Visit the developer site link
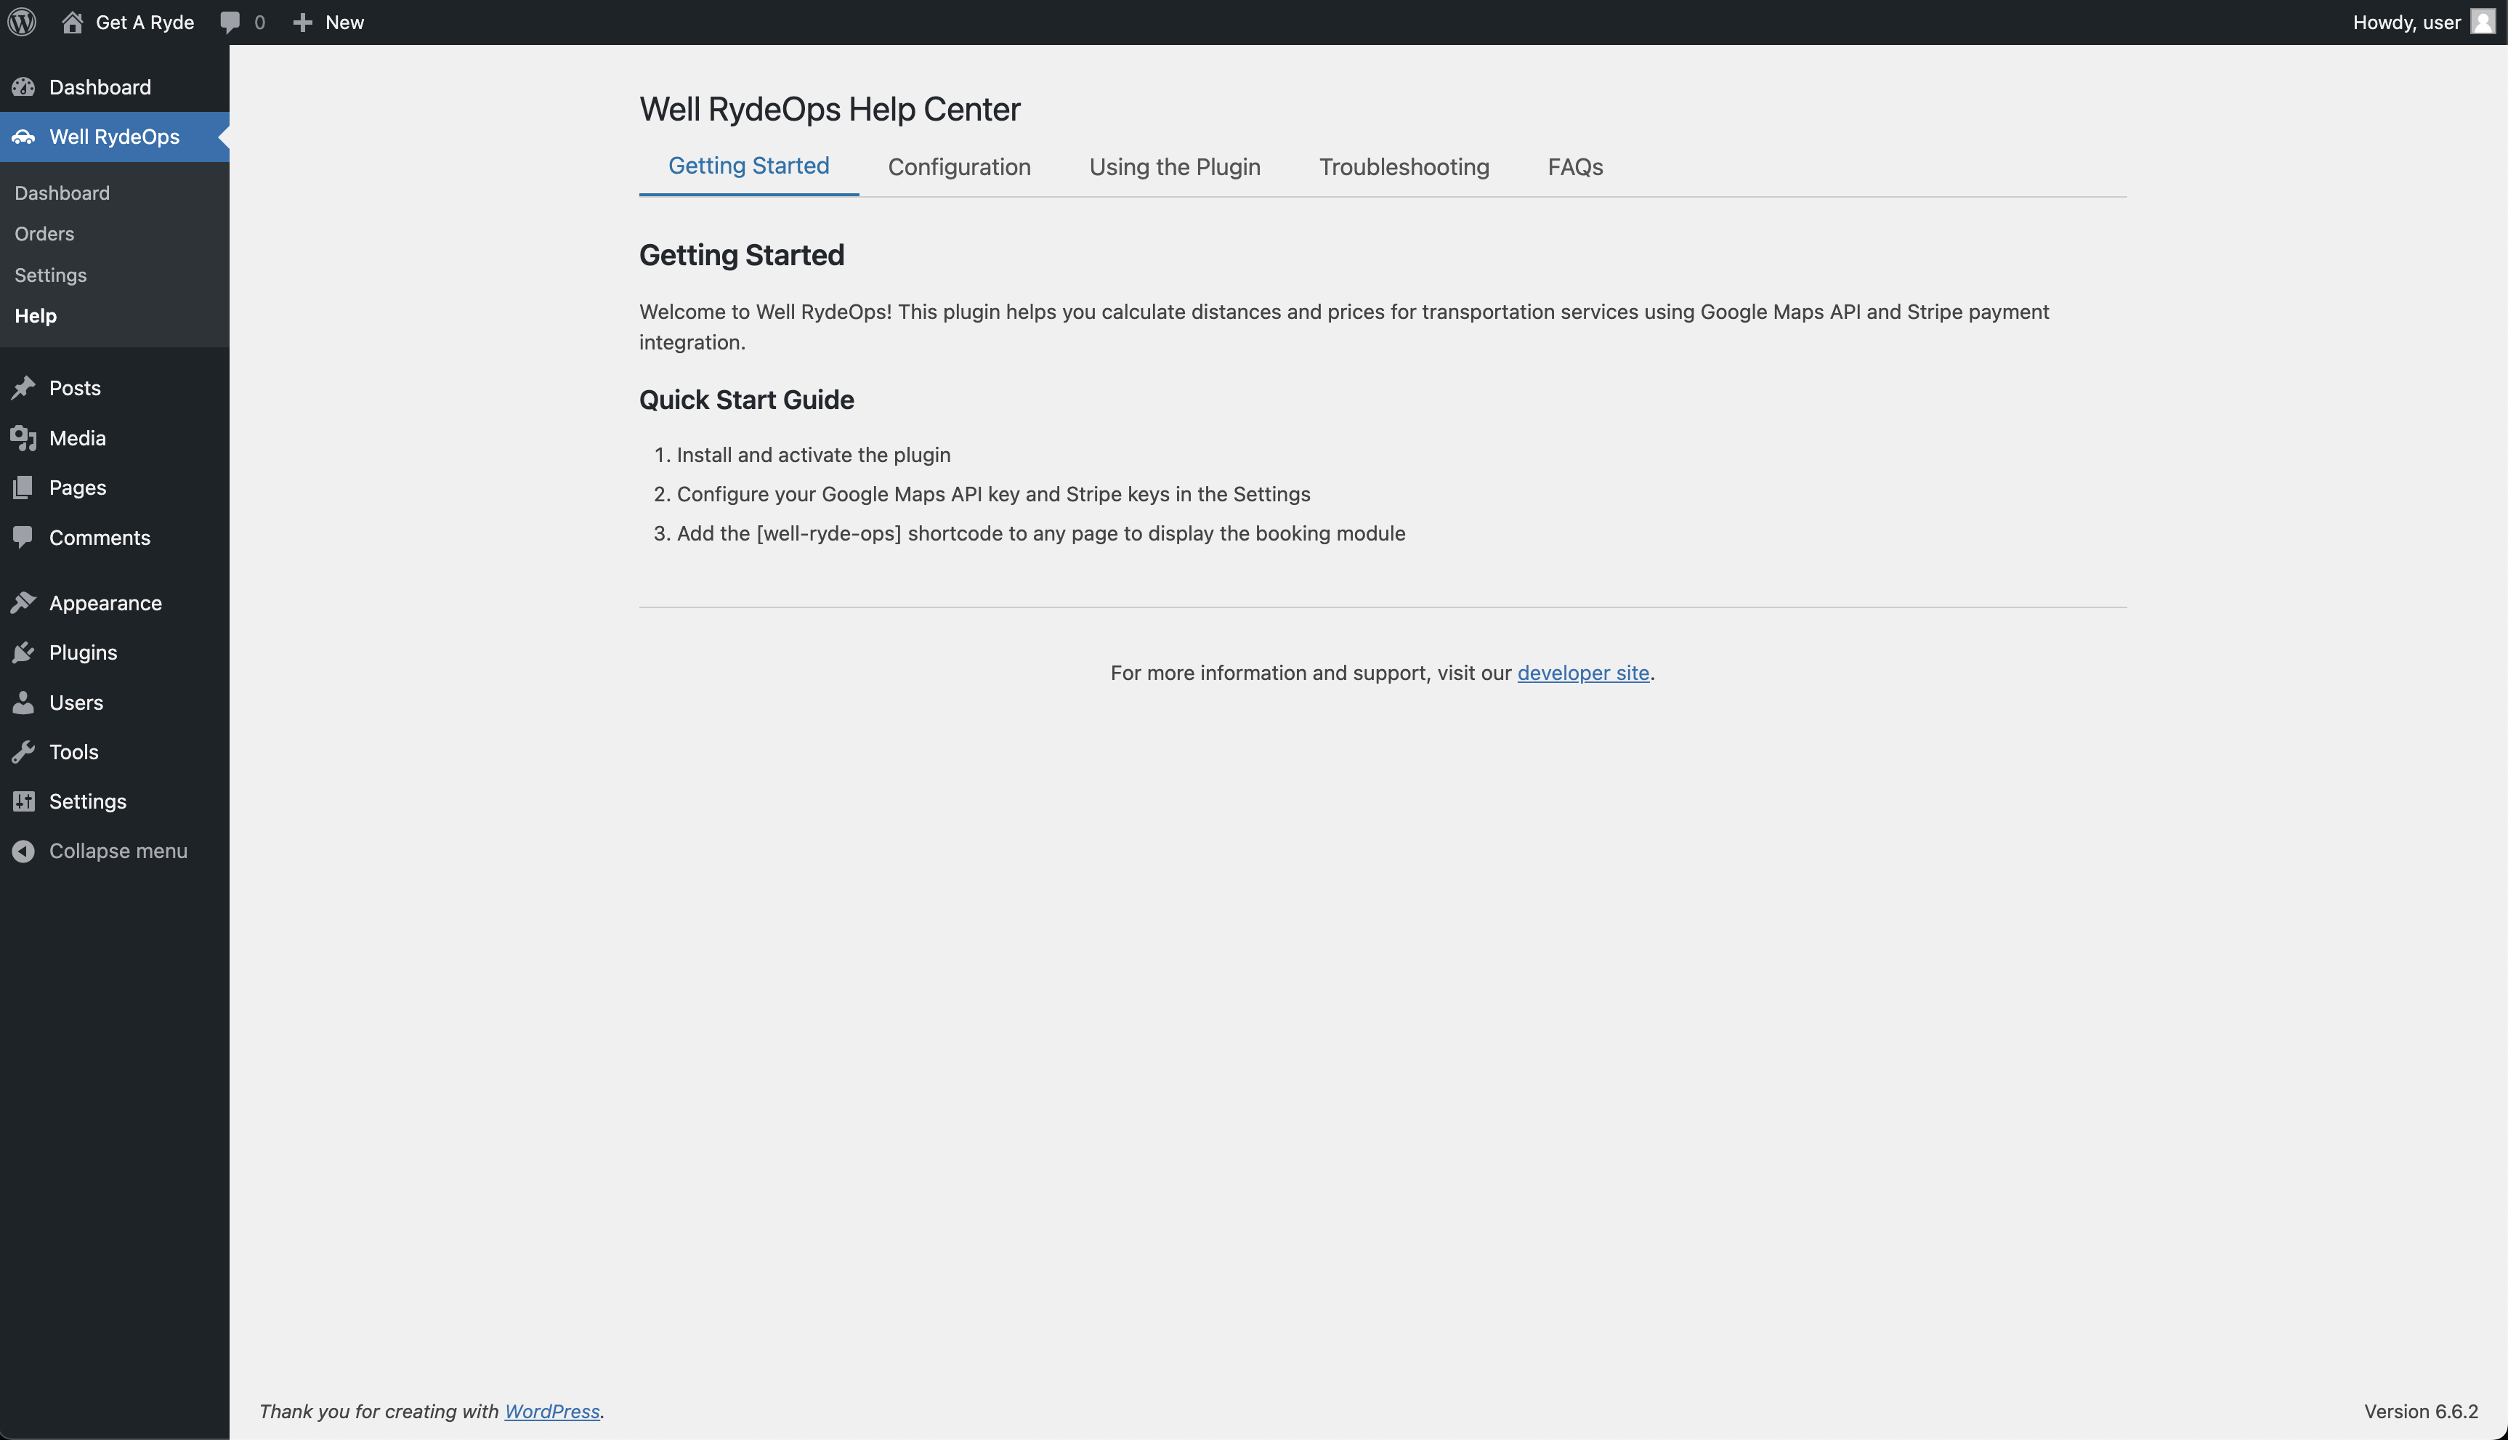 tap(1583, 673)
